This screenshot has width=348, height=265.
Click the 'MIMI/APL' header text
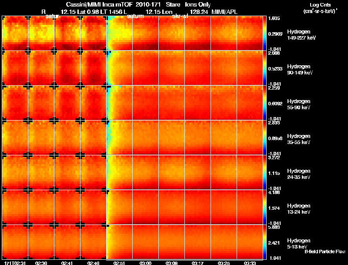coord(224,12)
